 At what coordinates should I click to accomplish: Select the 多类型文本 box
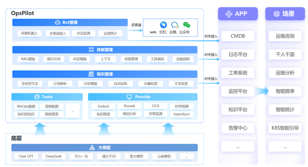coord(30,83)
